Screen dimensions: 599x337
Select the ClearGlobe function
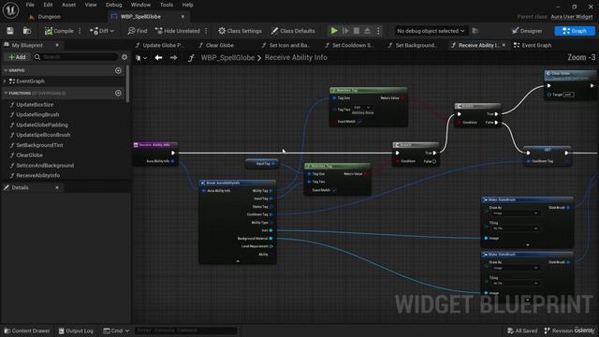(x=29, y=155)
